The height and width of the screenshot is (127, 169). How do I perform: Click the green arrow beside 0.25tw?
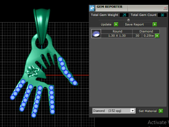click(x=157, y=36)
